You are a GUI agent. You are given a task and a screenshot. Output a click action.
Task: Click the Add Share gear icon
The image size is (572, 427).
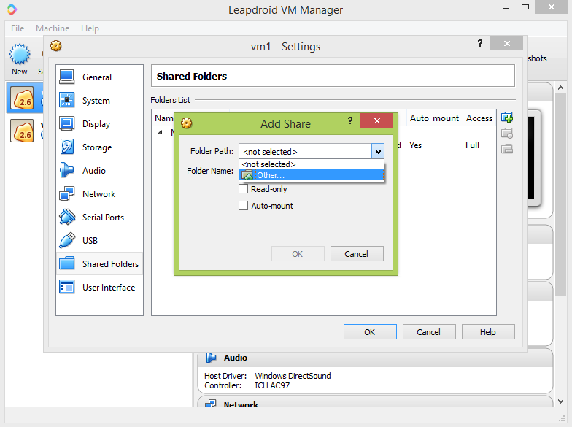pos(187,123)
